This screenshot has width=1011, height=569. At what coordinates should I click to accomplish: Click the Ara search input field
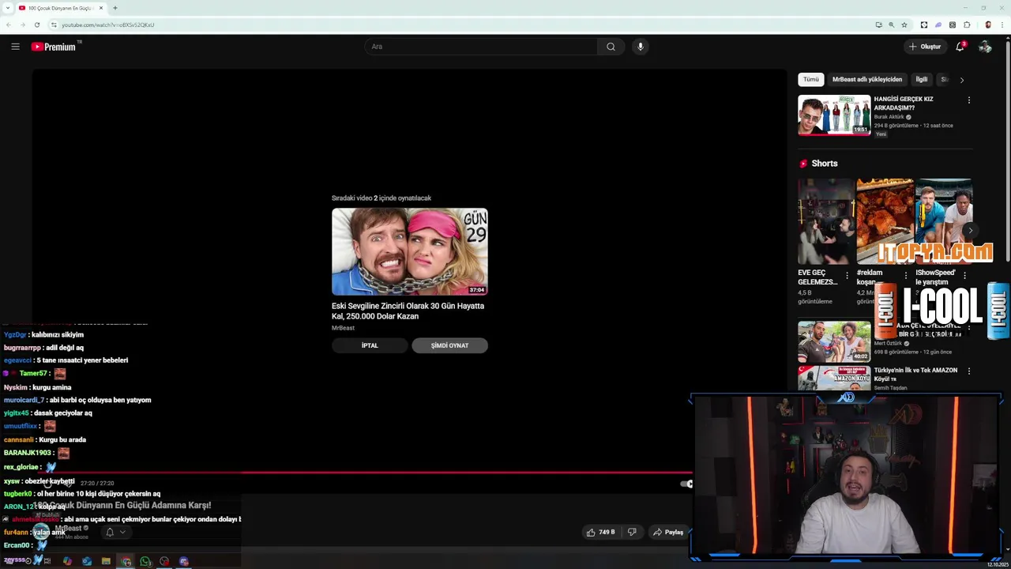pyautogui.click(x=482, y=47)
